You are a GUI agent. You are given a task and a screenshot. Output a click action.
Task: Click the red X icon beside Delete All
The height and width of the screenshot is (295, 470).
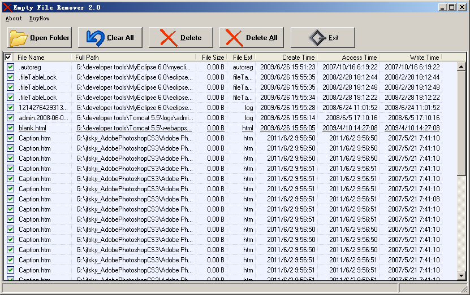coord(234,38)
